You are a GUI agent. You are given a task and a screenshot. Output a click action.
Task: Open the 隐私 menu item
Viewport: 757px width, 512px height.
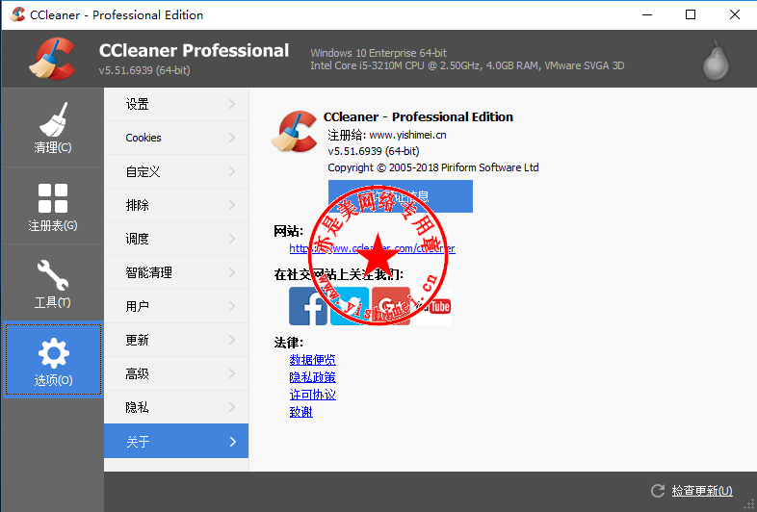[x=176, y=408]
